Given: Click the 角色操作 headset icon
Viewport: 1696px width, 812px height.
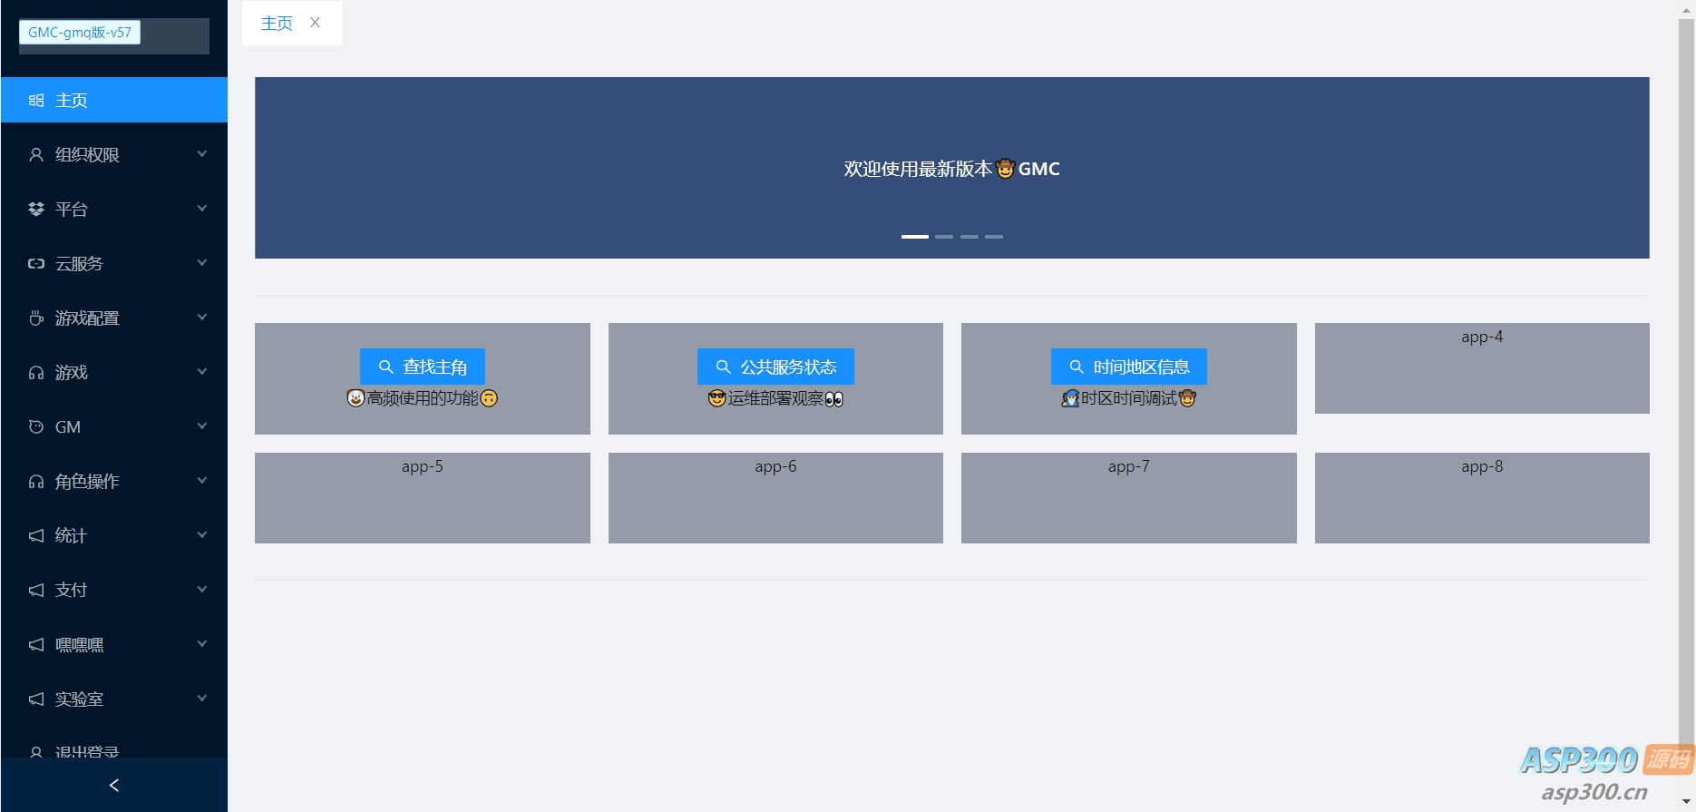Looking at the screenshot, I should (x=36, y=482).
